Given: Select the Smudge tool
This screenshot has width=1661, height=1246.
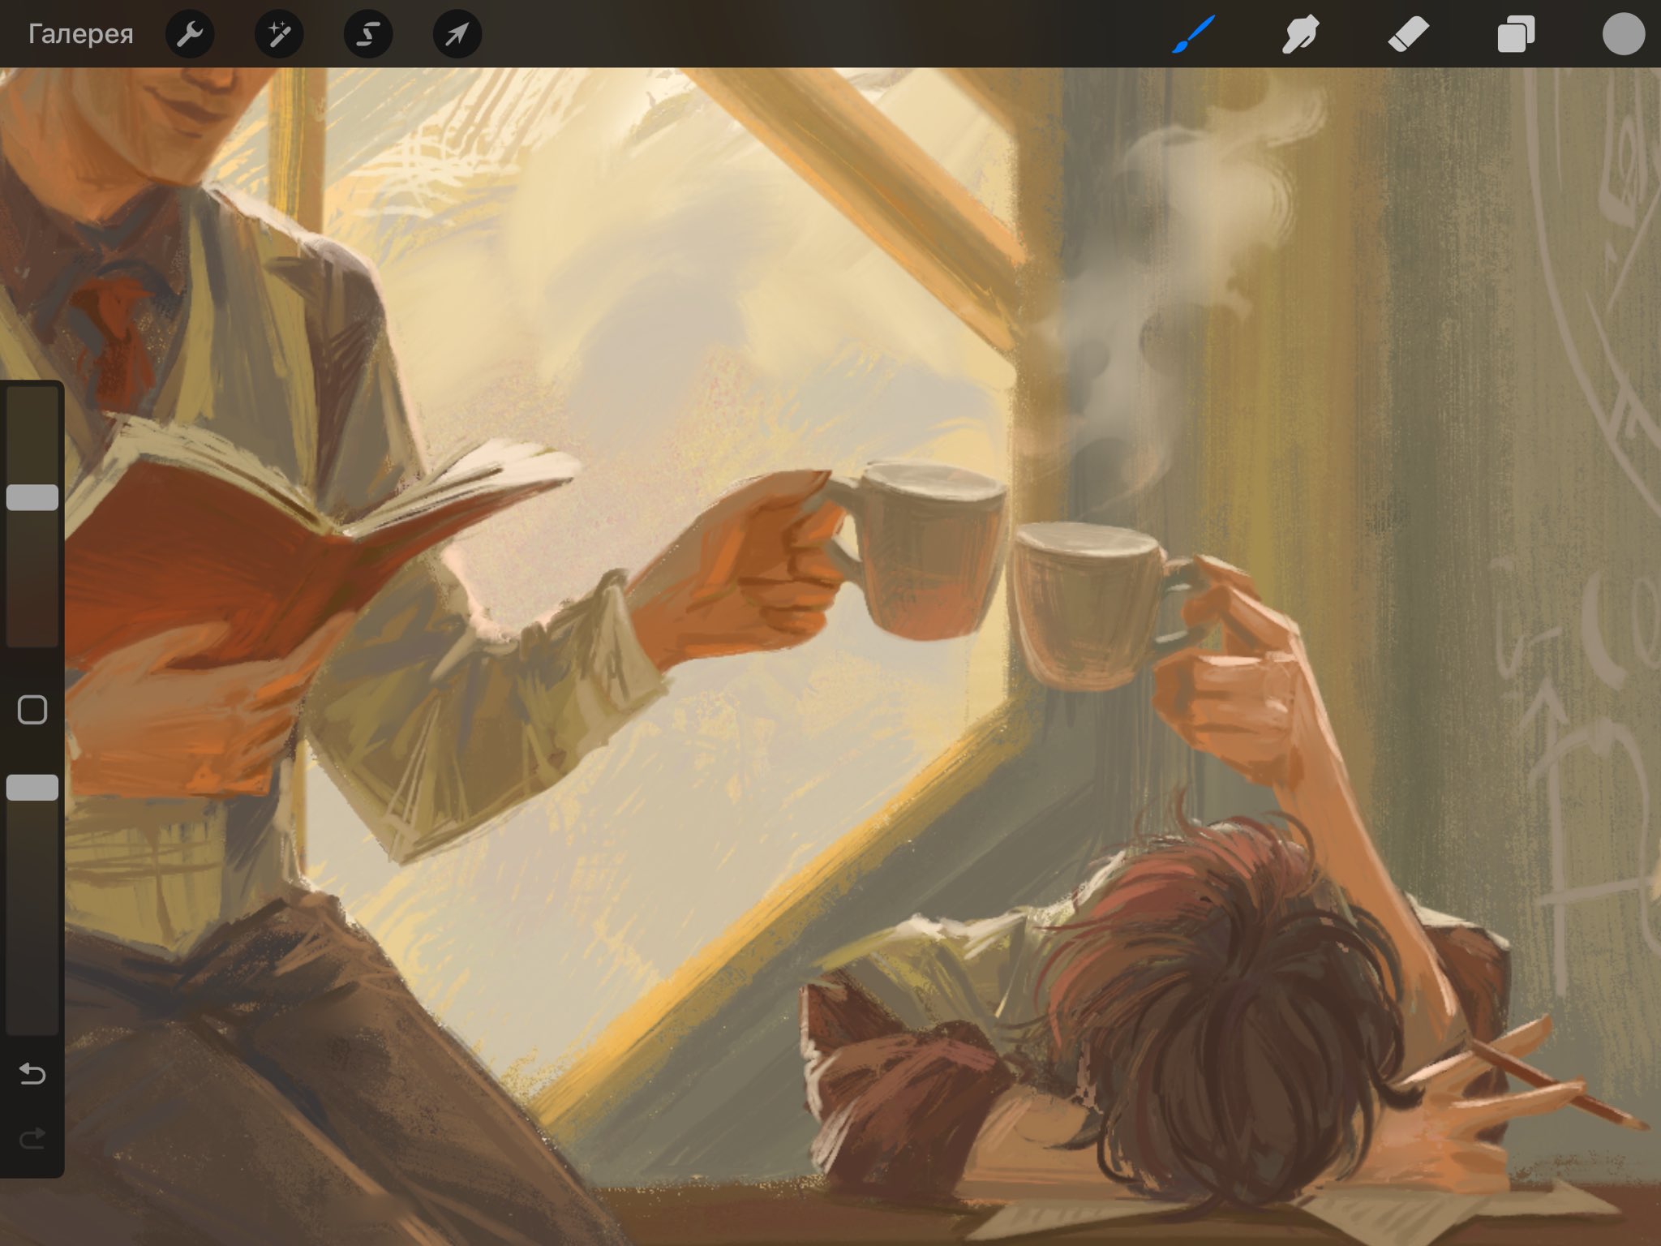Looking at the screenshot, I should [x=1300, y=34].
